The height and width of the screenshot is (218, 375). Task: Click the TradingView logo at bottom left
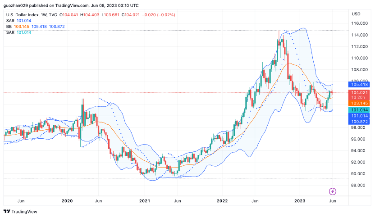click(x=21, y=212)
